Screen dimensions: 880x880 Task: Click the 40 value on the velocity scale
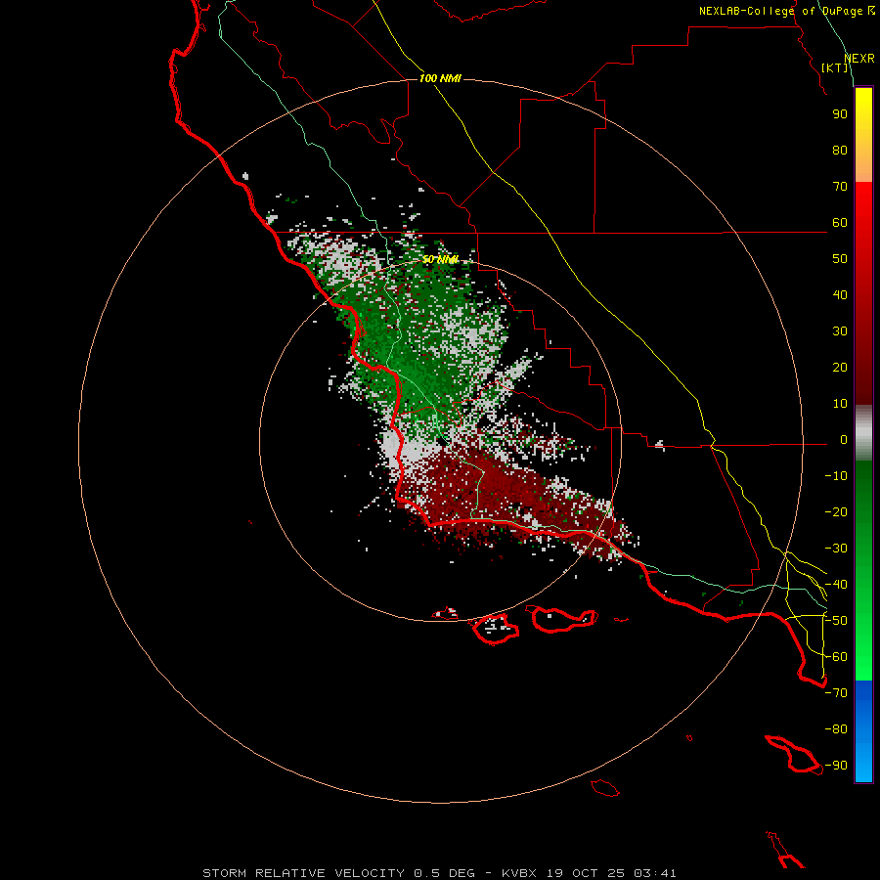click(840, 295)
